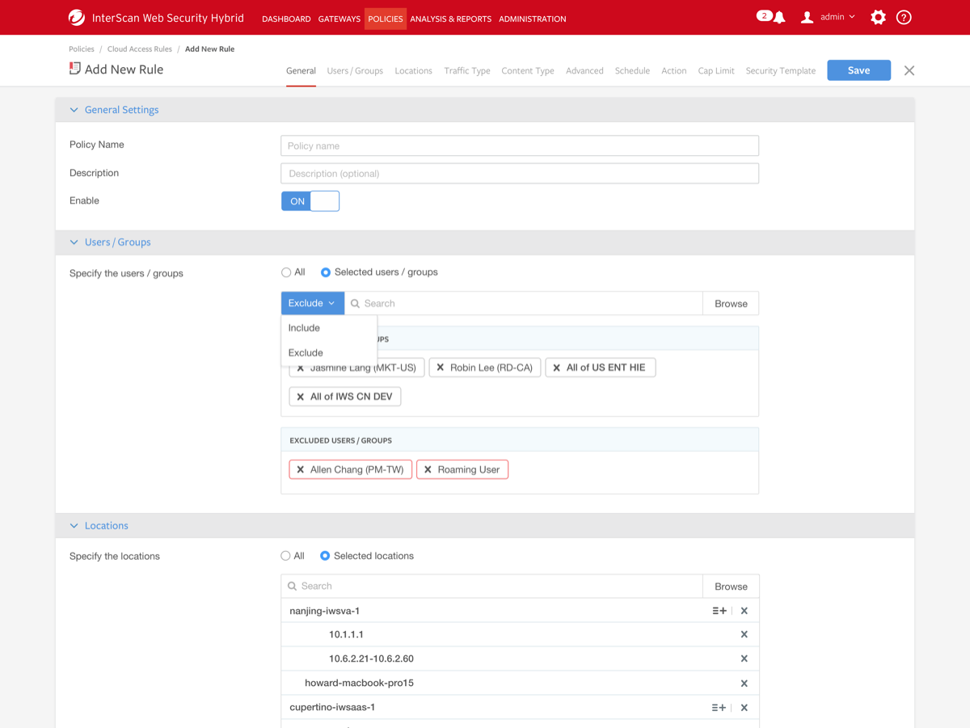Delete the 10.1.1.1 address row

[744, 634]
